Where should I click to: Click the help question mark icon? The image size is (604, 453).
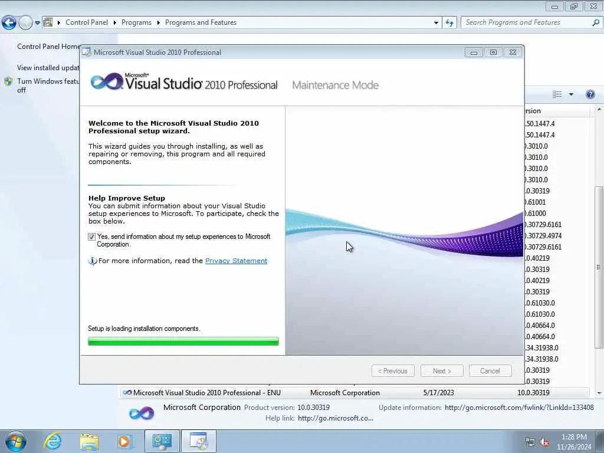click(590, 94)
